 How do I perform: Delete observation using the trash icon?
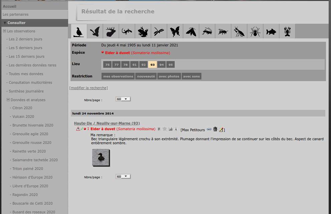point(215,129)
